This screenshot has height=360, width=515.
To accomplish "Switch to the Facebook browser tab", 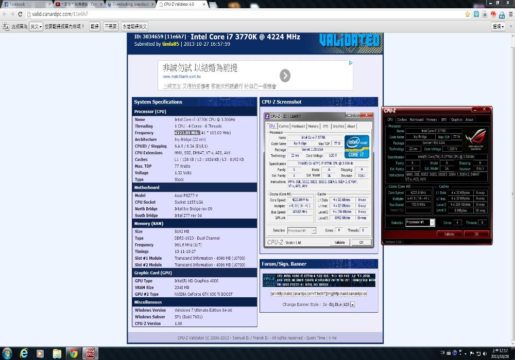I will click(x=26, y=4).
